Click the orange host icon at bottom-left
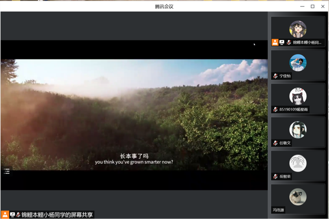Screen dimensions: 329x219 5,215
